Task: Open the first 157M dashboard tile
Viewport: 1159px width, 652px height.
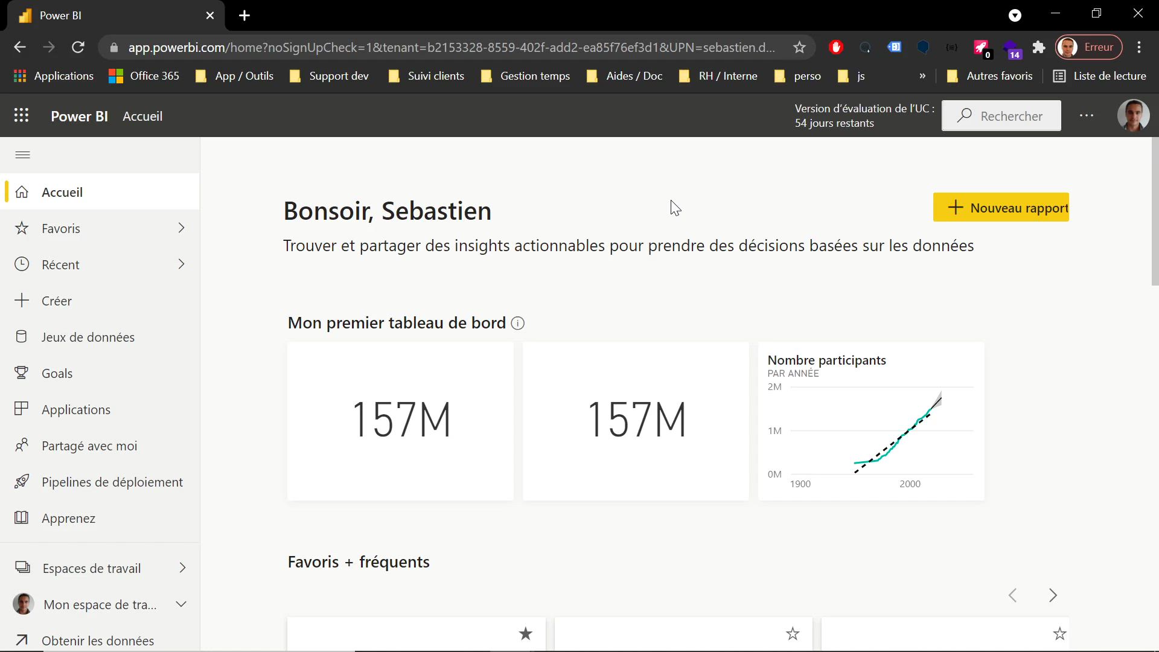Action: [400, 421]
